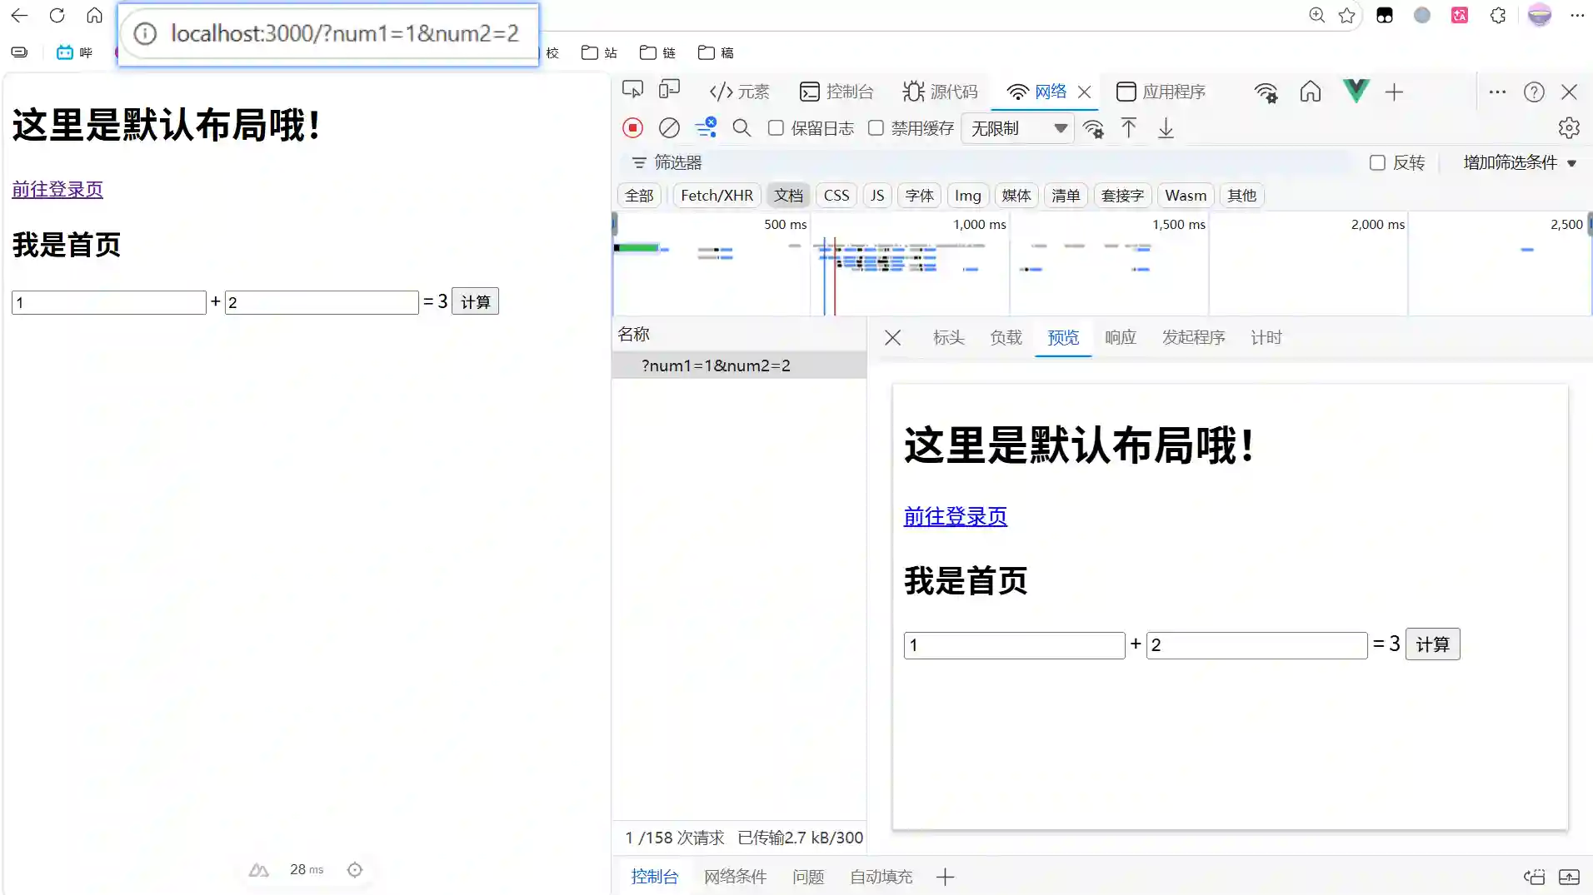Open DevTools settings gear
The image size is (1593, 895).
pos(1568,127)
